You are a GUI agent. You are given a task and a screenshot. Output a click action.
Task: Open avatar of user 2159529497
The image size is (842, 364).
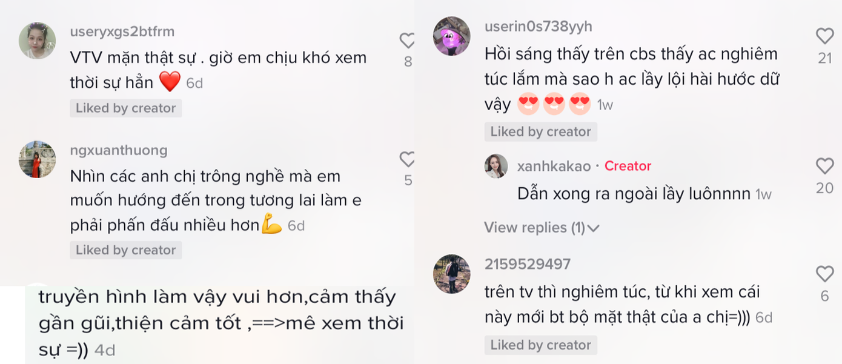tap(452, 273)
